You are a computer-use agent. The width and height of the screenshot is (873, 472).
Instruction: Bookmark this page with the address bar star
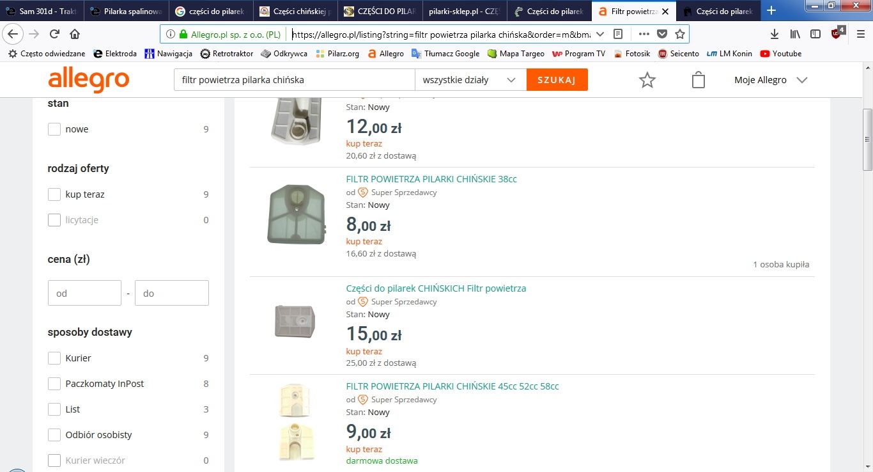point(680,35)
